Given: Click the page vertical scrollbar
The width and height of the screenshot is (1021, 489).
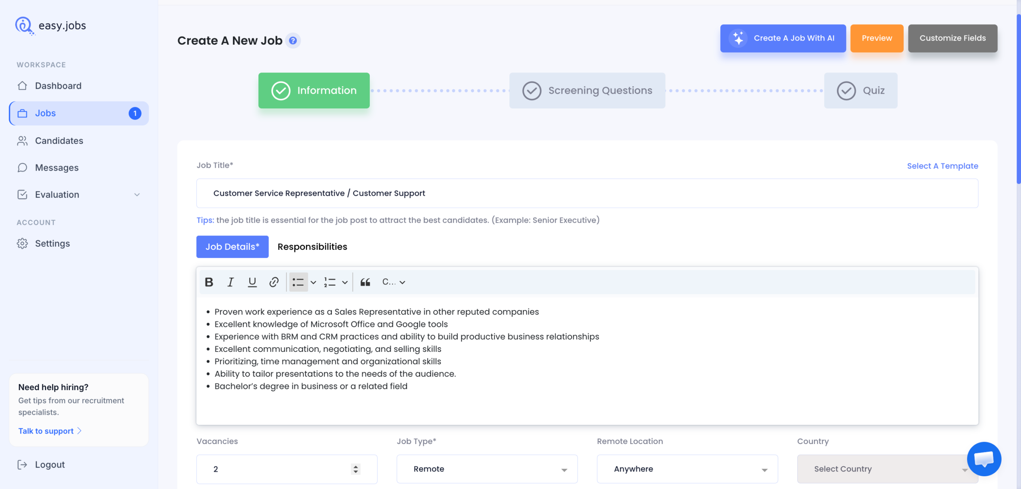Looking at the screenshot, I should click(1019, 100).
